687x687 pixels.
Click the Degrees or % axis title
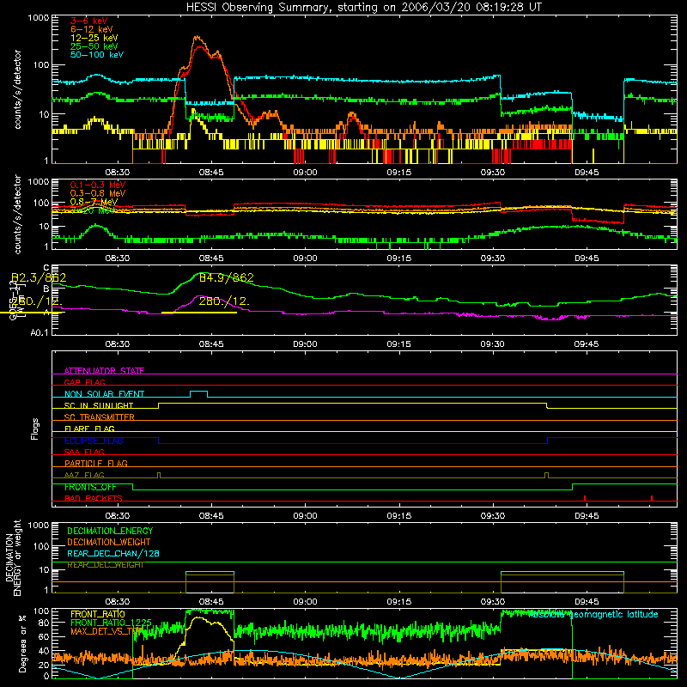click(22, 643)
